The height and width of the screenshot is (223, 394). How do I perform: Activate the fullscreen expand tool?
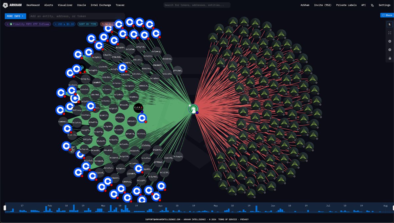(x=390, y=33)
